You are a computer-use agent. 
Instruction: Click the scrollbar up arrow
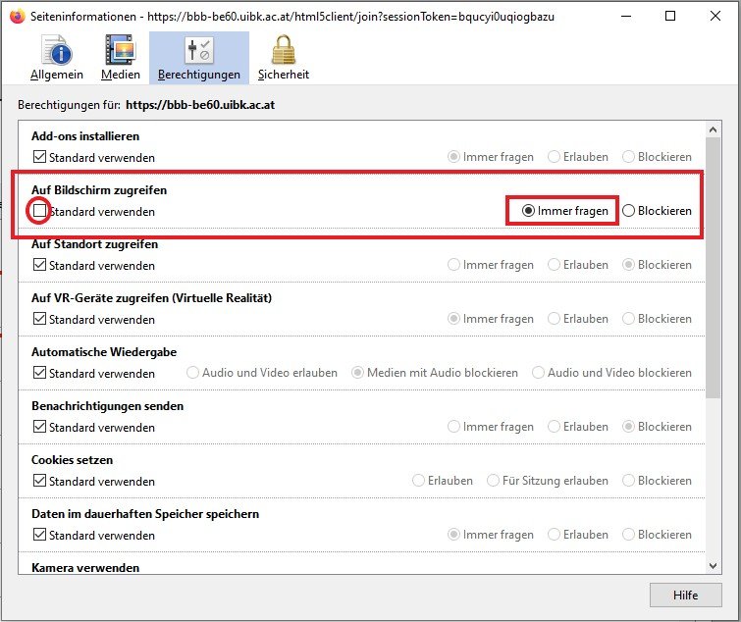click(x=714, y=130)
